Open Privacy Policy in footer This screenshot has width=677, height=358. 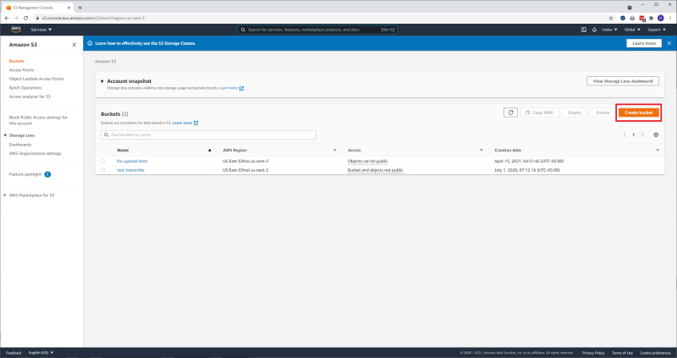pos(593,353)
